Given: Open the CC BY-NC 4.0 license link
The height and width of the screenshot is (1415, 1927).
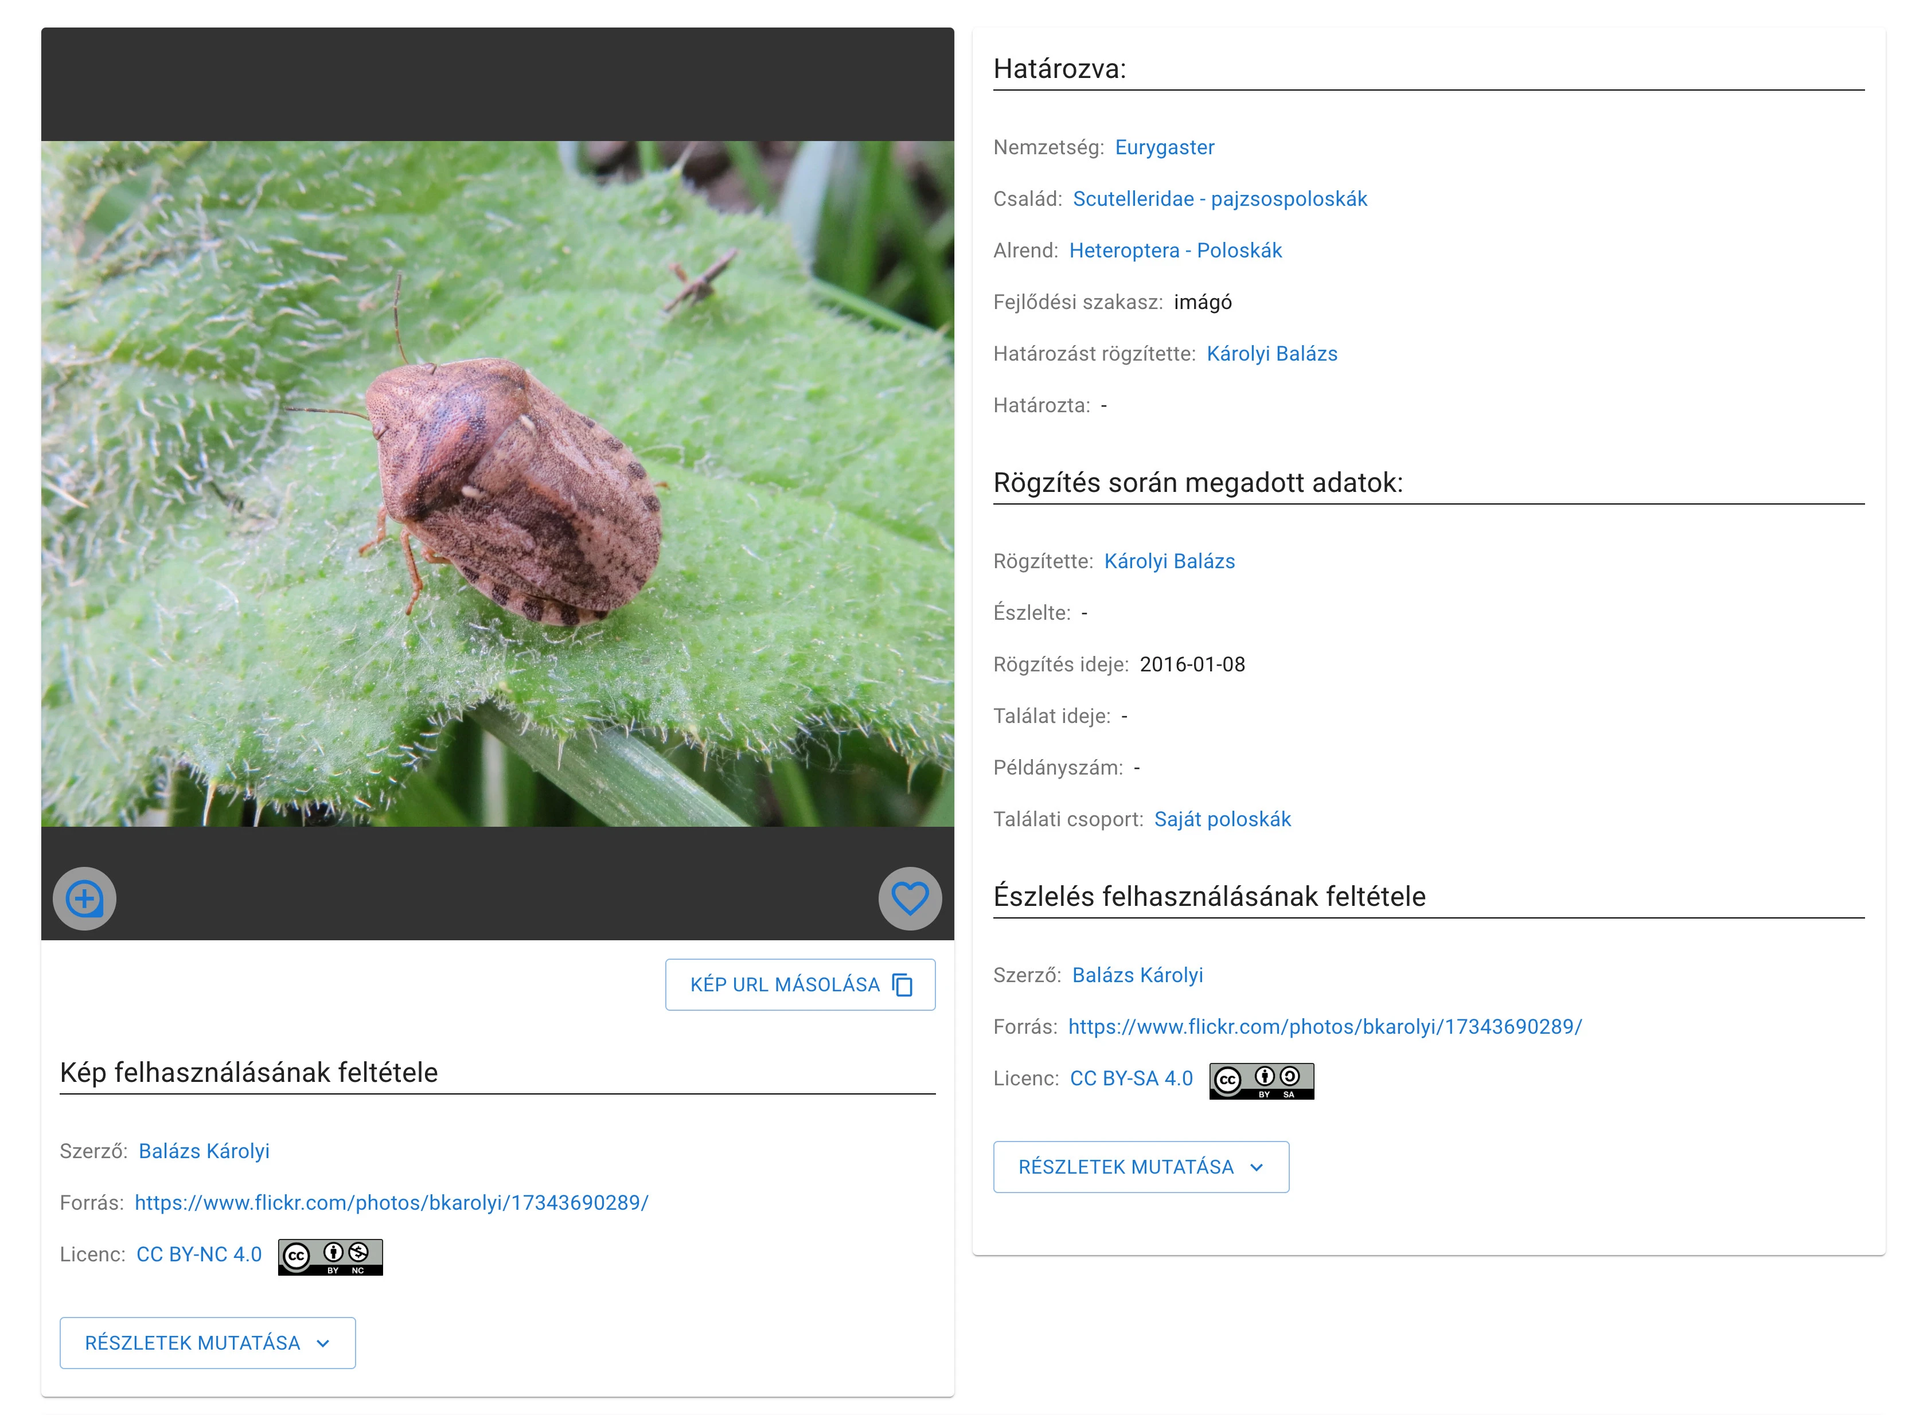Looking at the screenshot, I should pyautogui.click(x=199, y=1254).
